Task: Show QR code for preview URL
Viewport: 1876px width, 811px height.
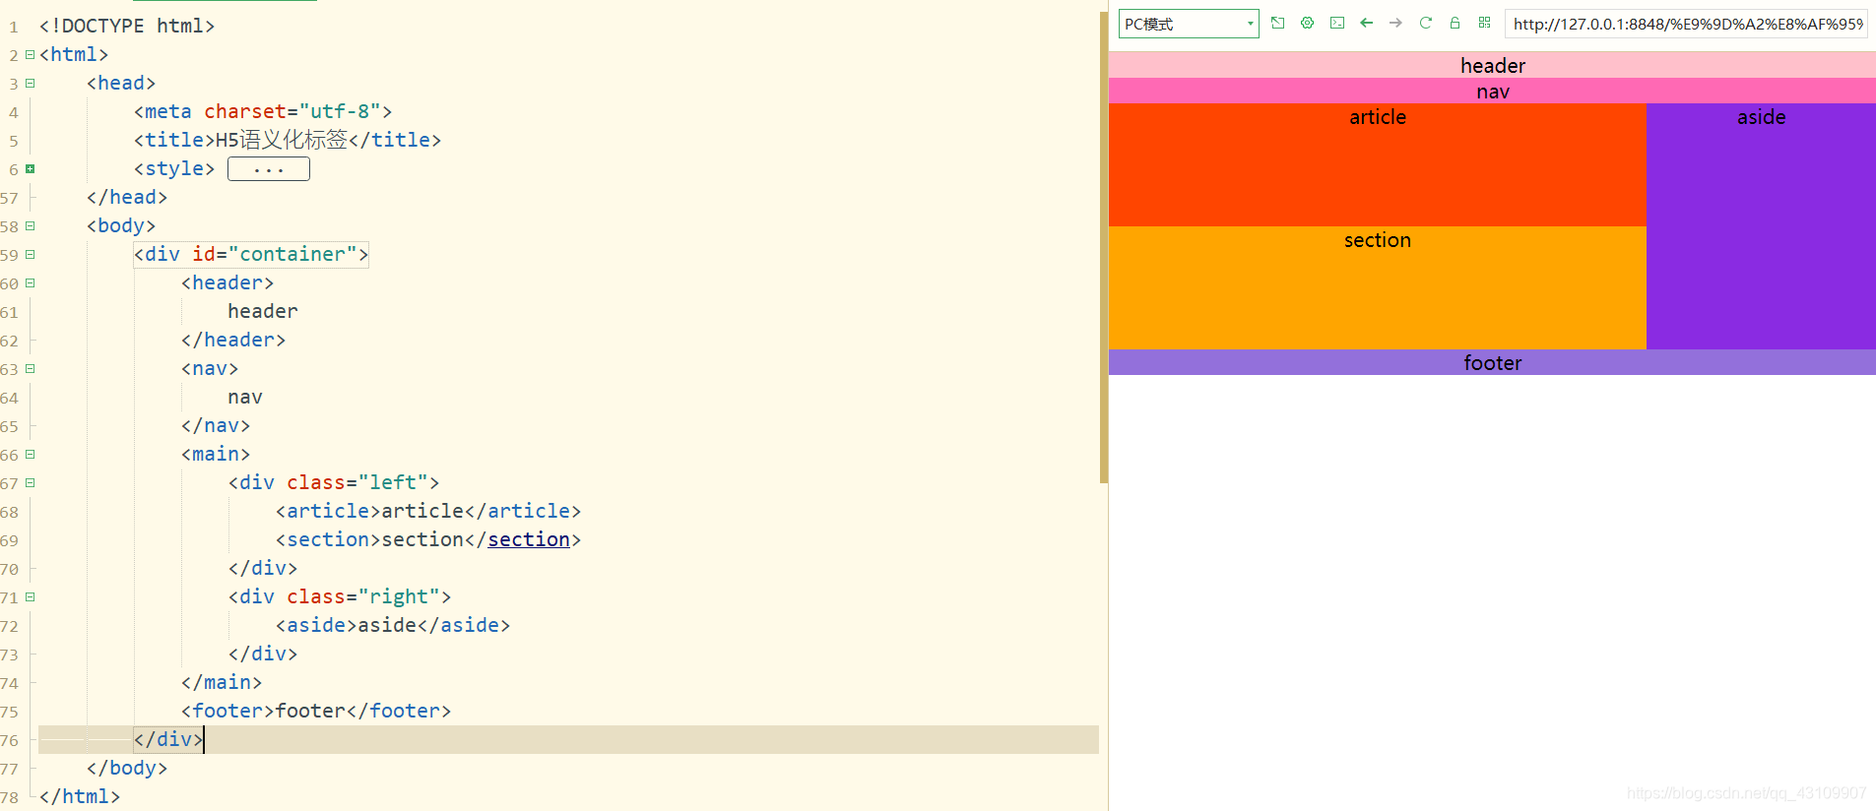Action: pyautogui.click(x=1484, y=23)
